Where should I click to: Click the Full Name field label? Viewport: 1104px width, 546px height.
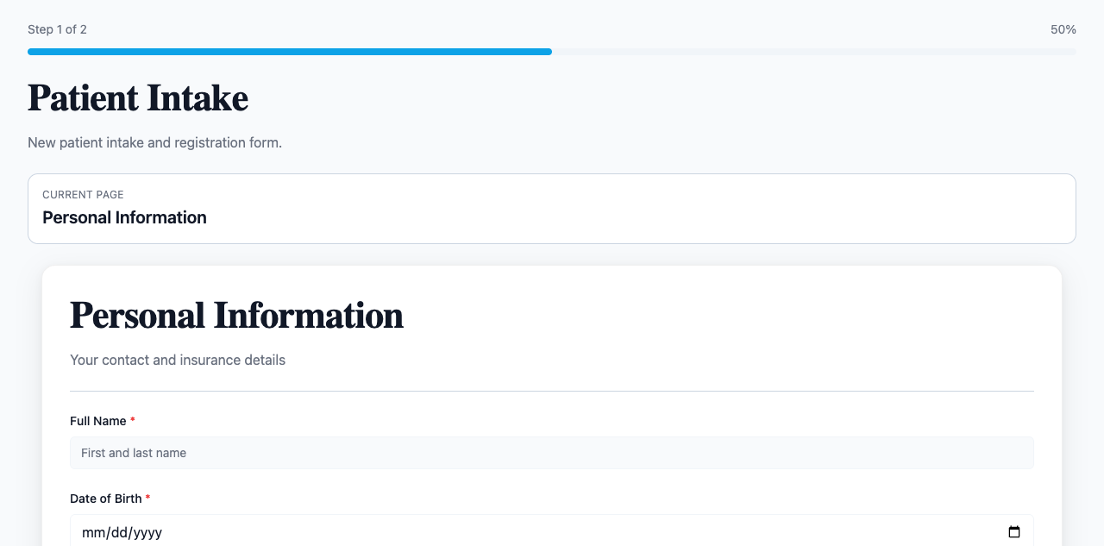[x=98, y=421]
